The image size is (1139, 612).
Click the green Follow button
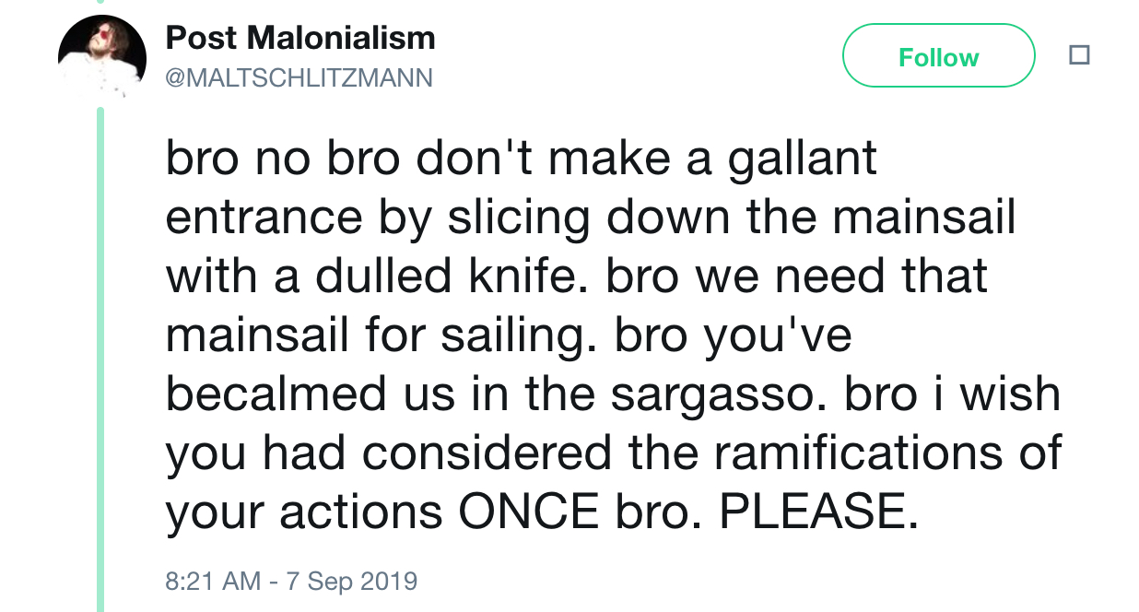(x=938, y=56)
